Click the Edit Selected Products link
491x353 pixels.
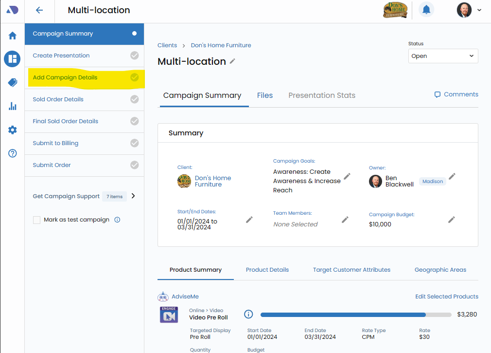pos(446,297)
